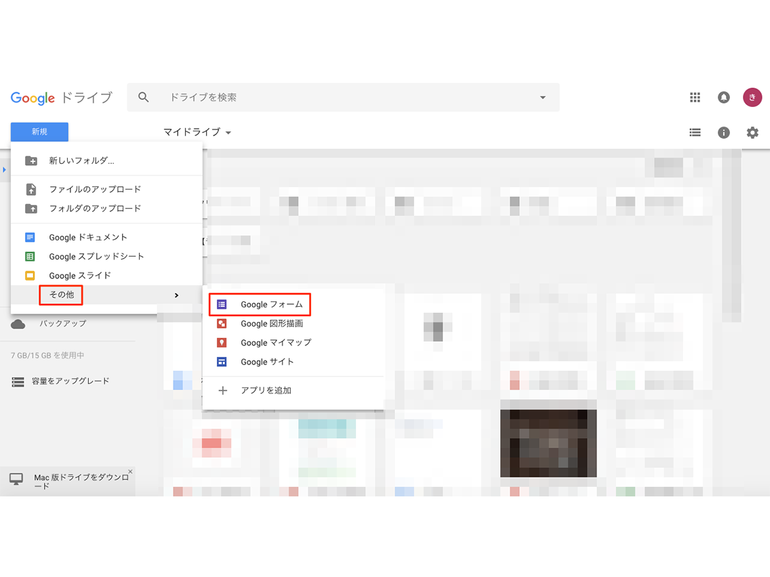The height and width of the screenshot is (577, 770).
Task: Open the notifications bell icon
Action: pos(723,97)
